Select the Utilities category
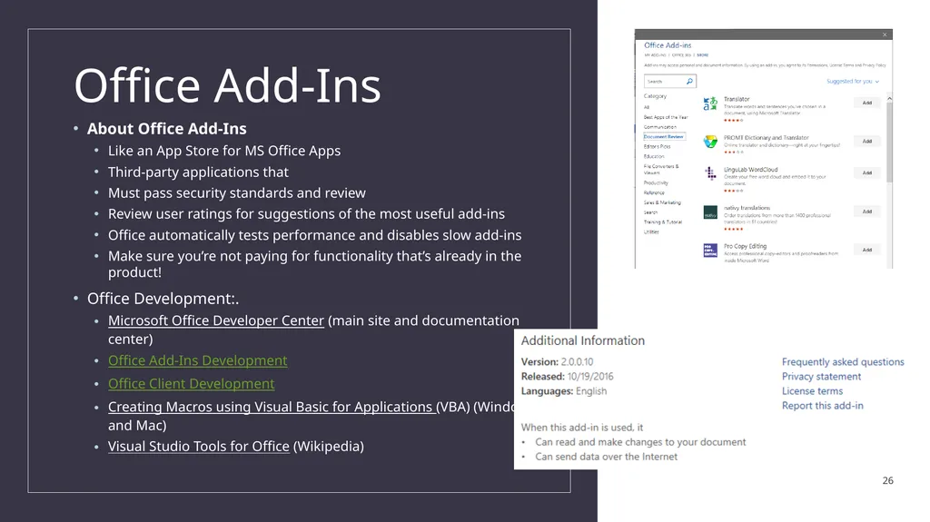Viewport: 930px width, 522px height. [651, 231]
